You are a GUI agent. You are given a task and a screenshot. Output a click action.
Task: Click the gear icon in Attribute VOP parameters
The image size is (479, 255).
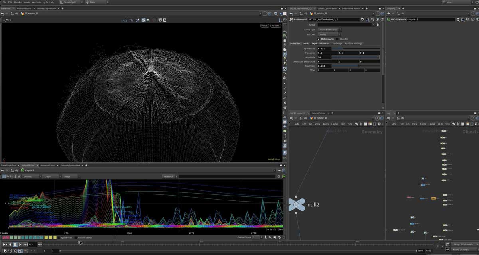click(362, 19)
